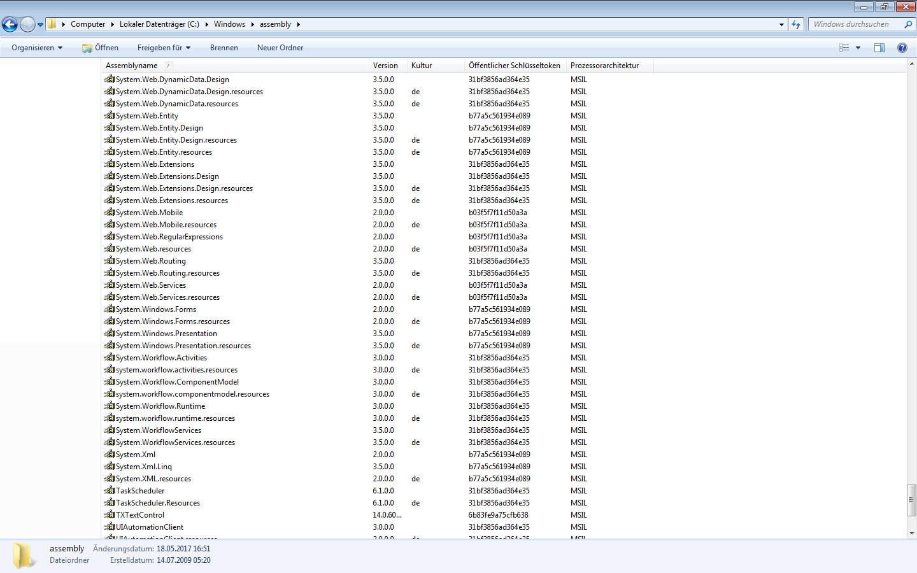The width and height of the screenshot is (917, 573).
Task: Sort by the Version column header
Action: pyautogui.click(x=388, y=66)
